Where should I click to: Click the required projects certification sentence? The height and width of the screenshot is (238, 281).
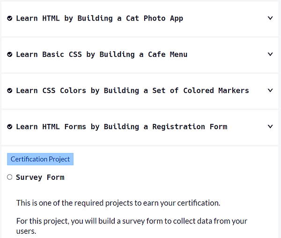pos(118,203)
